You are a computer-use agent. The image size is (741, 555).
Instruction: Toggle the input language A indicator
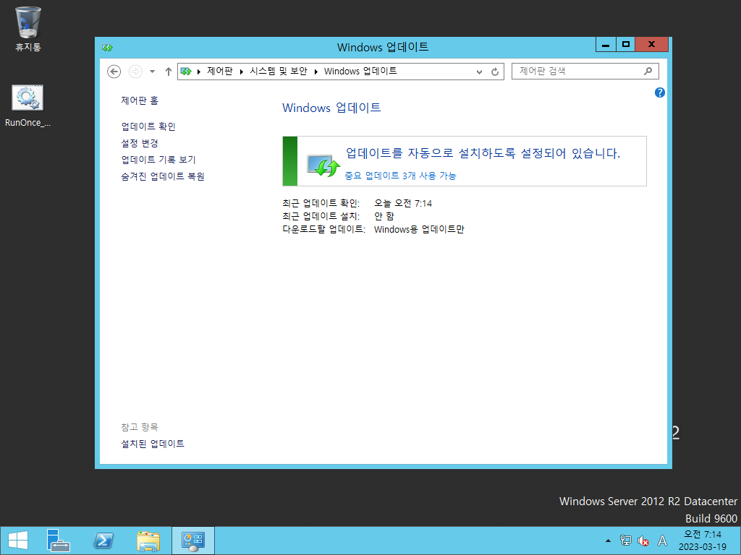[663, 541]
